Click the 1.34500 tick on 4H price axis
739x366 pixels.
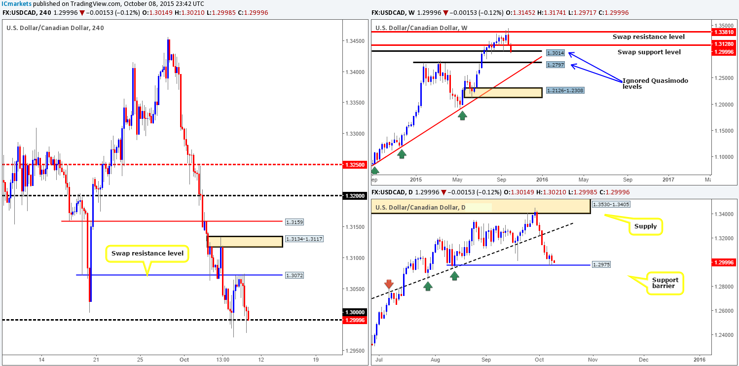[x=355, y=41]
